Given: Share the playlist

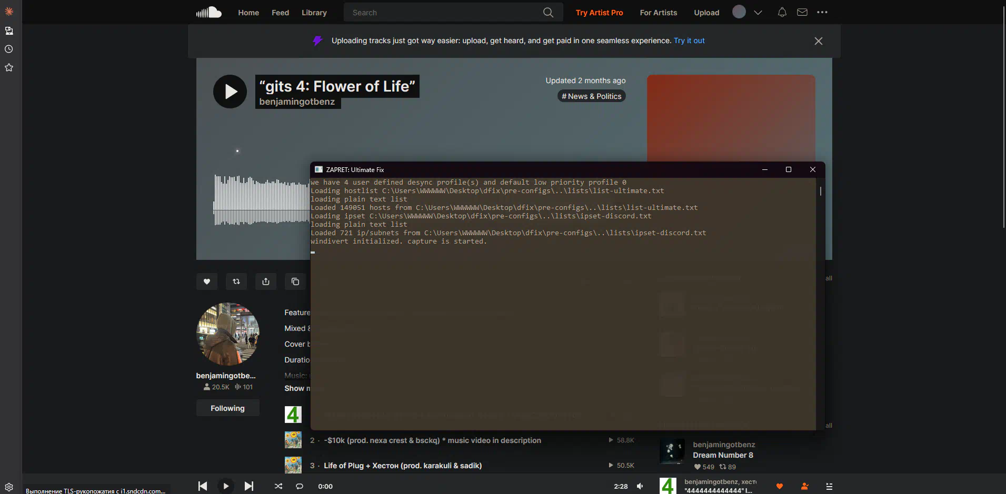Looking at the screenshot, I should [x=266, y=281].
